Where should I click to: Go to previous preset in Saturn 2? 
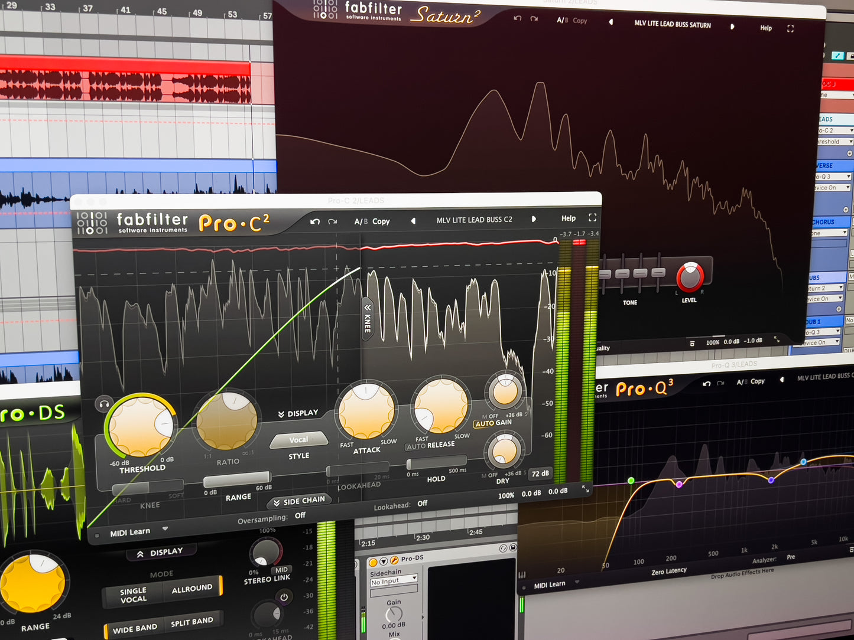click(x=611, y=22)
